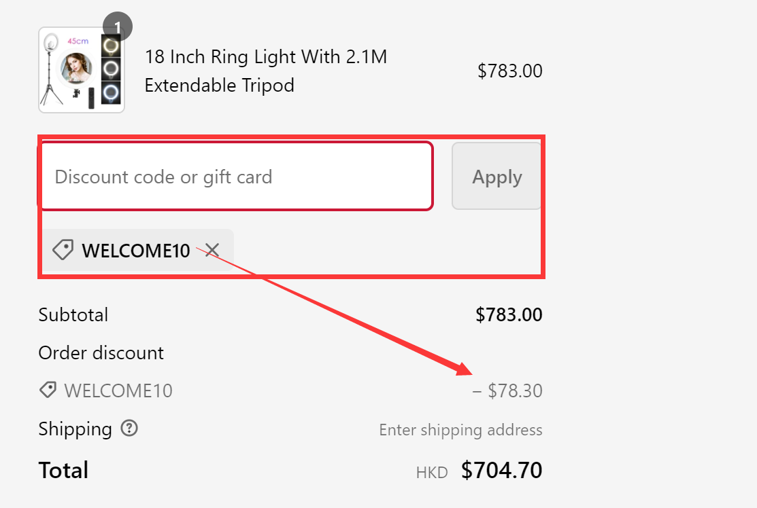Click the Apply discount button
Image resolution: width=757 pixels, height=508 pixels.
(x=497, y=176)
